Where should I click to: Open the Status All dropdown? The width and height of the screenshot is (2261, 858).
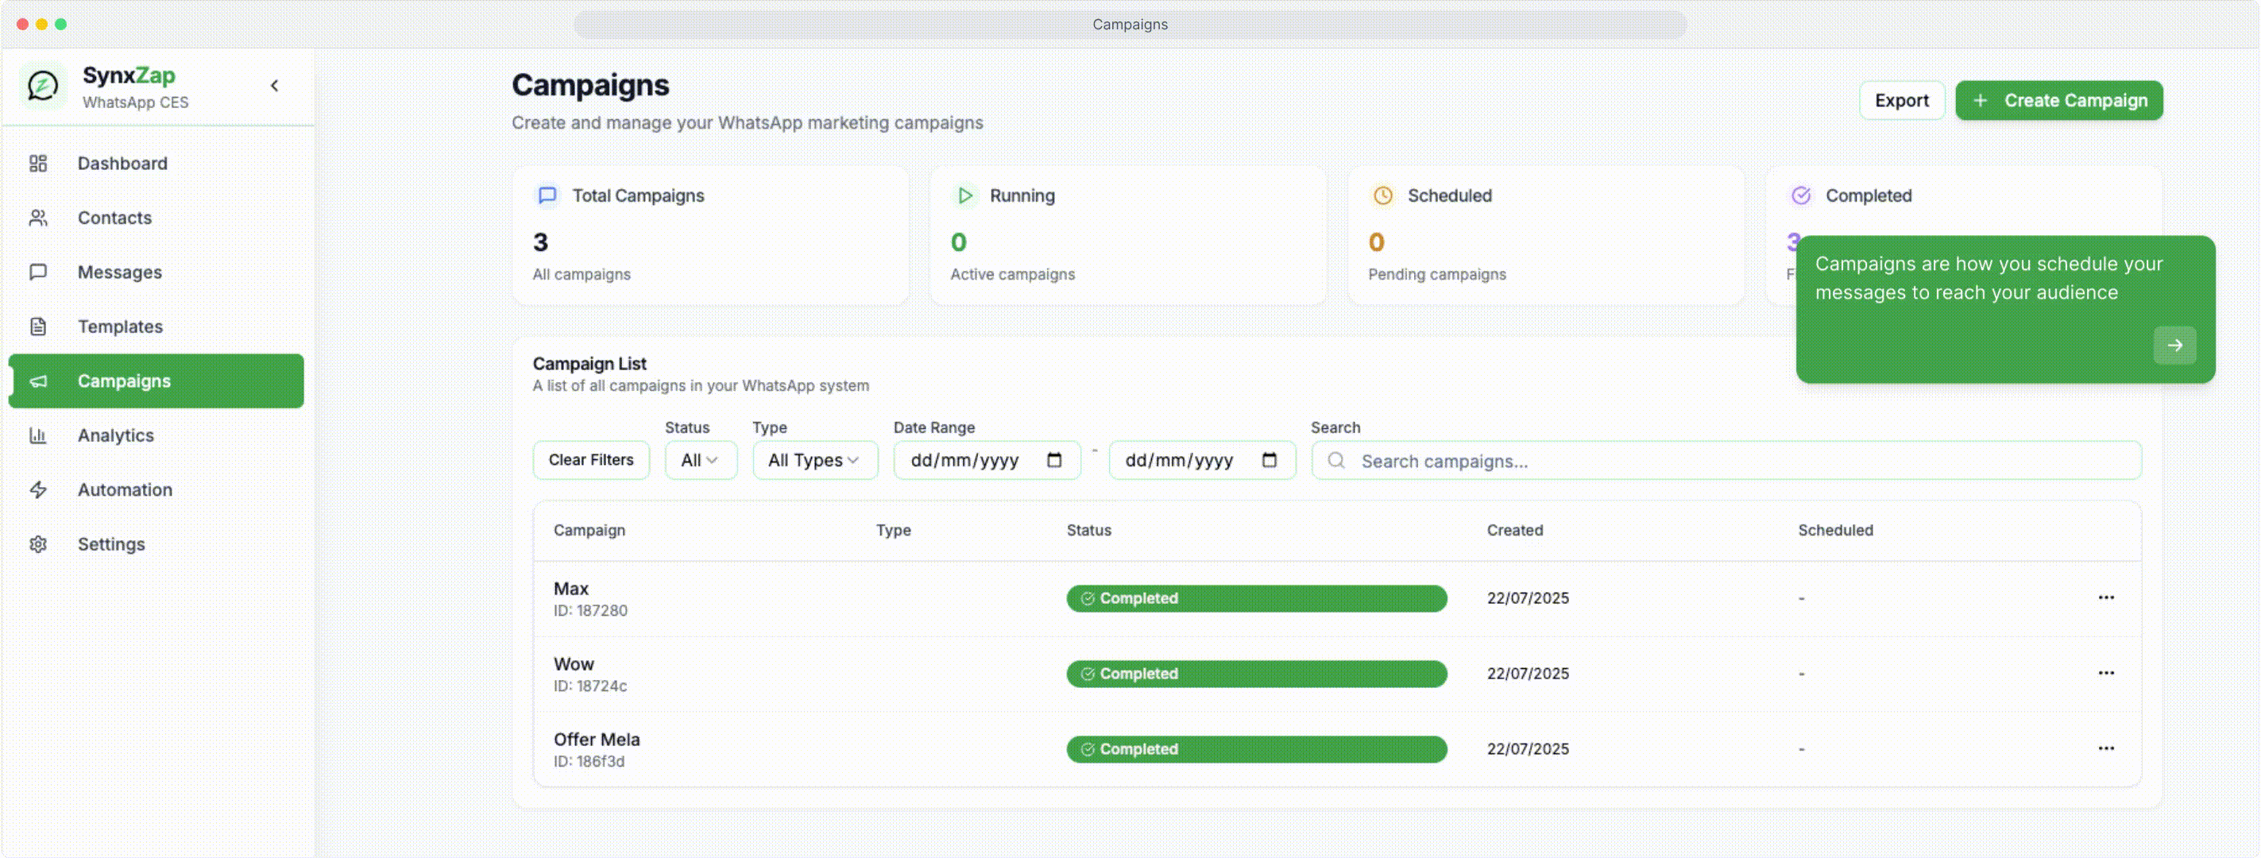click(701, 460)
